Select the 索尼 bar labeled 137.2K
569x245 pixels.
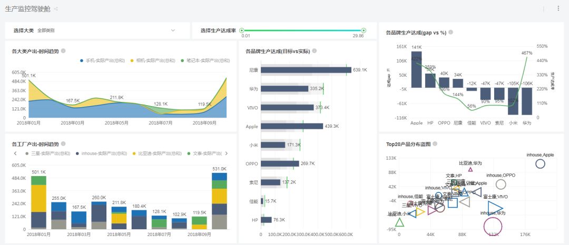click(271, 182)
